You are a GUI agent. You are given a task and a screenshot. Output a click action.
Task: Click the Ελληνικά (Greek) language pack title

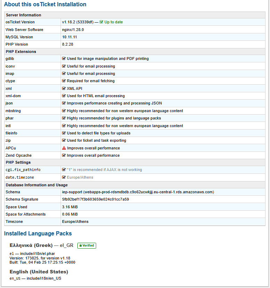pyautogui.click(x=31, y=245)
